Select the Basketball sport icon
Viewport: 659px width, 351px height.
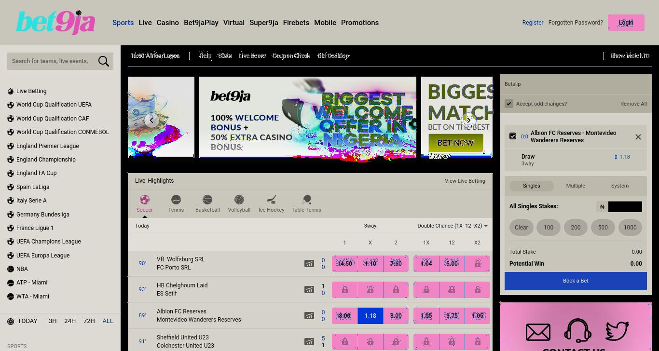207,200
